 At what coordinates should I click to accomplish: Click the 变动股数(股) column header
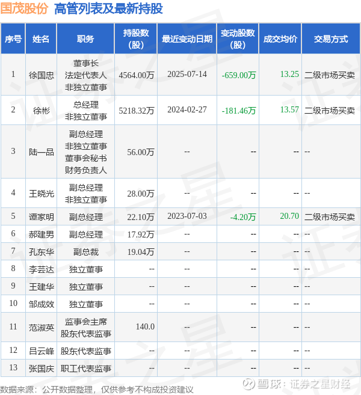(238, 39)
